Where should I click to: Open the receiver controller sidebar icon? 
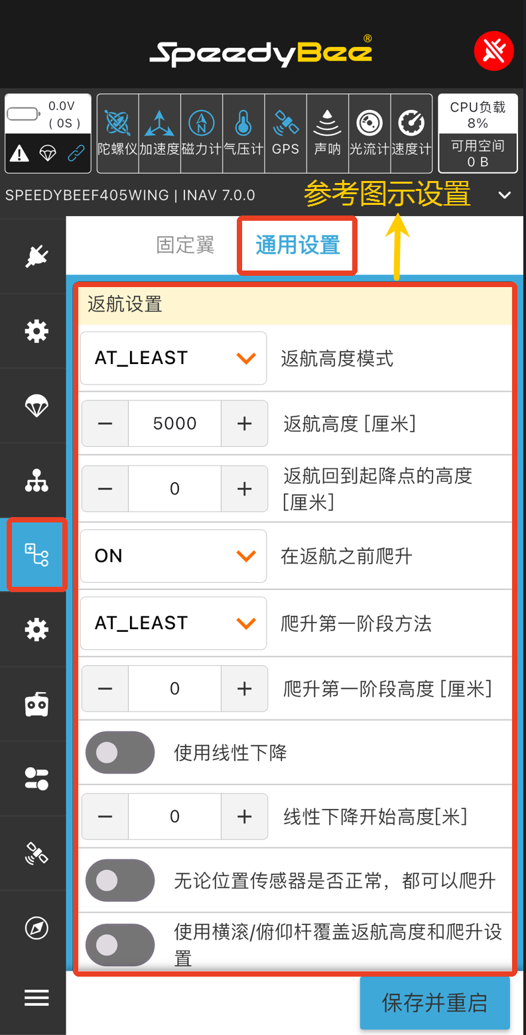36,704
